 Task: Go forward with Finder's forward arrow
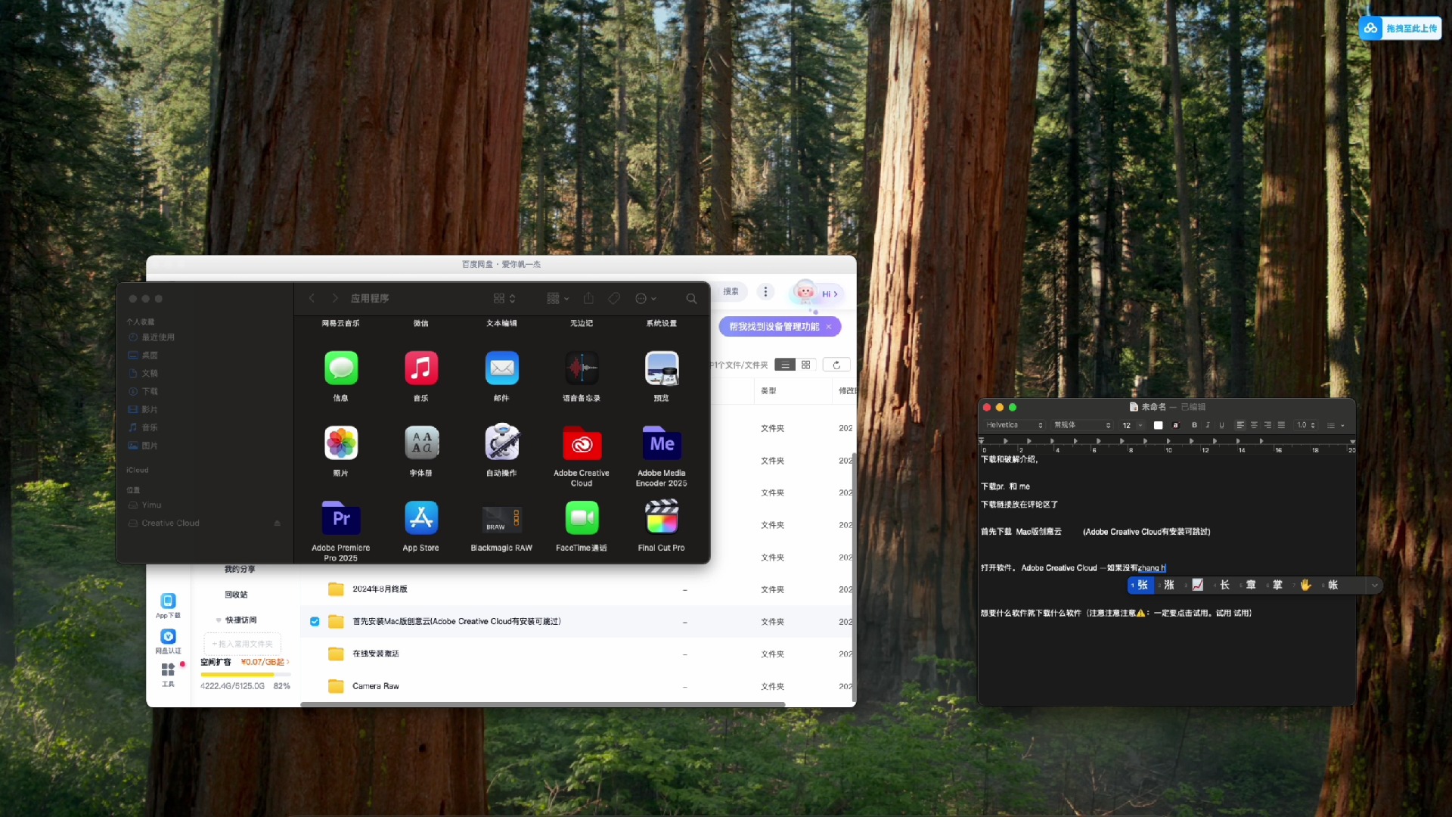coord(335,298)
